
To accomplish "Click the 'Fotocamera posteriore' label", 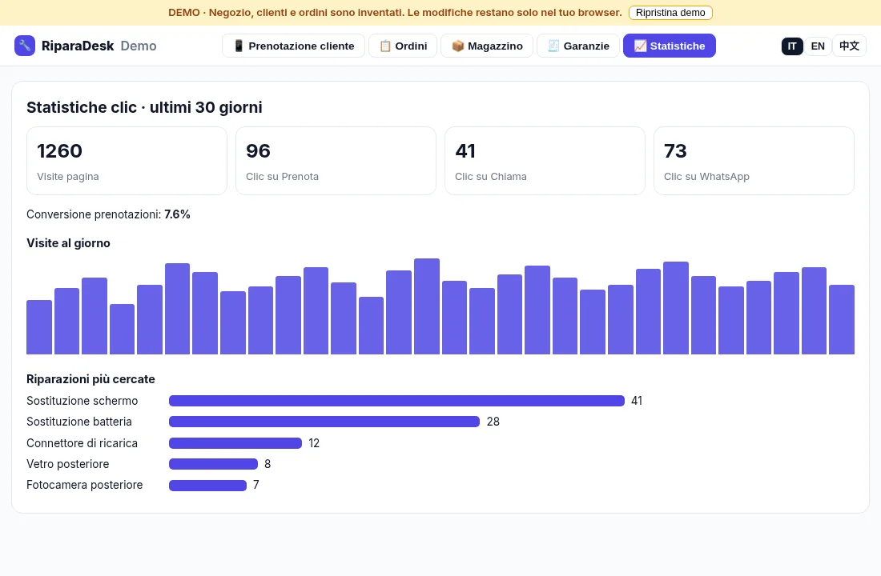I will 84,485.
